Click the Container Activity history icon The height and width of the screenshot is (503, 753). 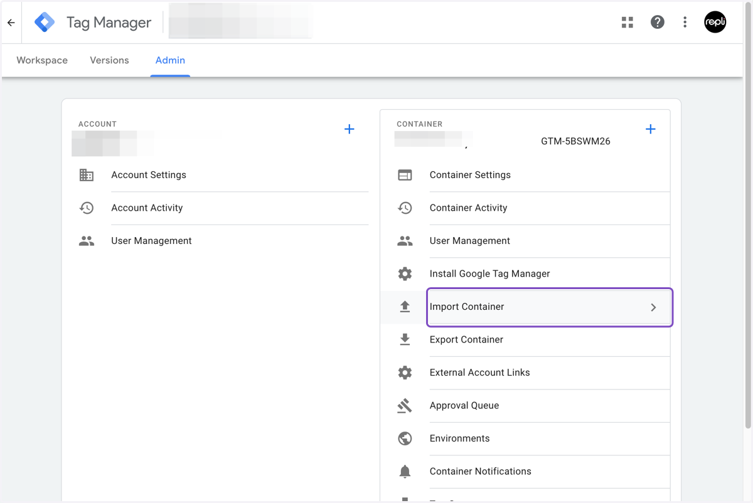click(405, 208)
